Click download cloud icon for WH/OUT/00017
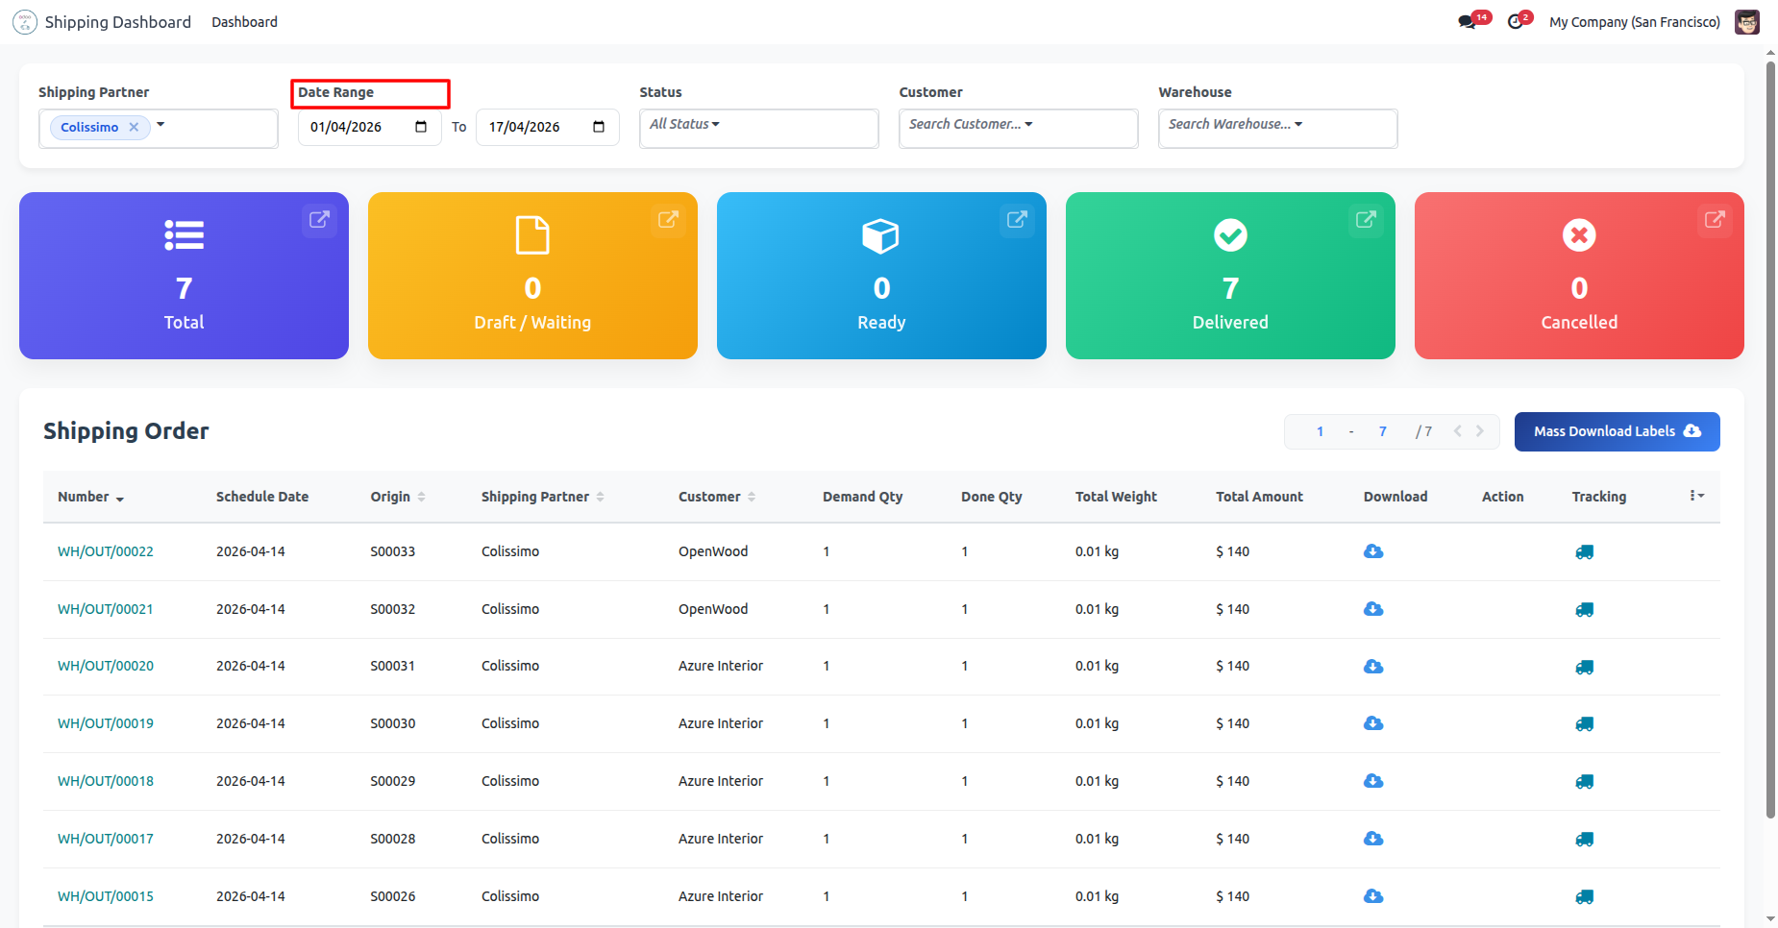This screenshot has width=1778, height=928. (x=1373, y=839)
